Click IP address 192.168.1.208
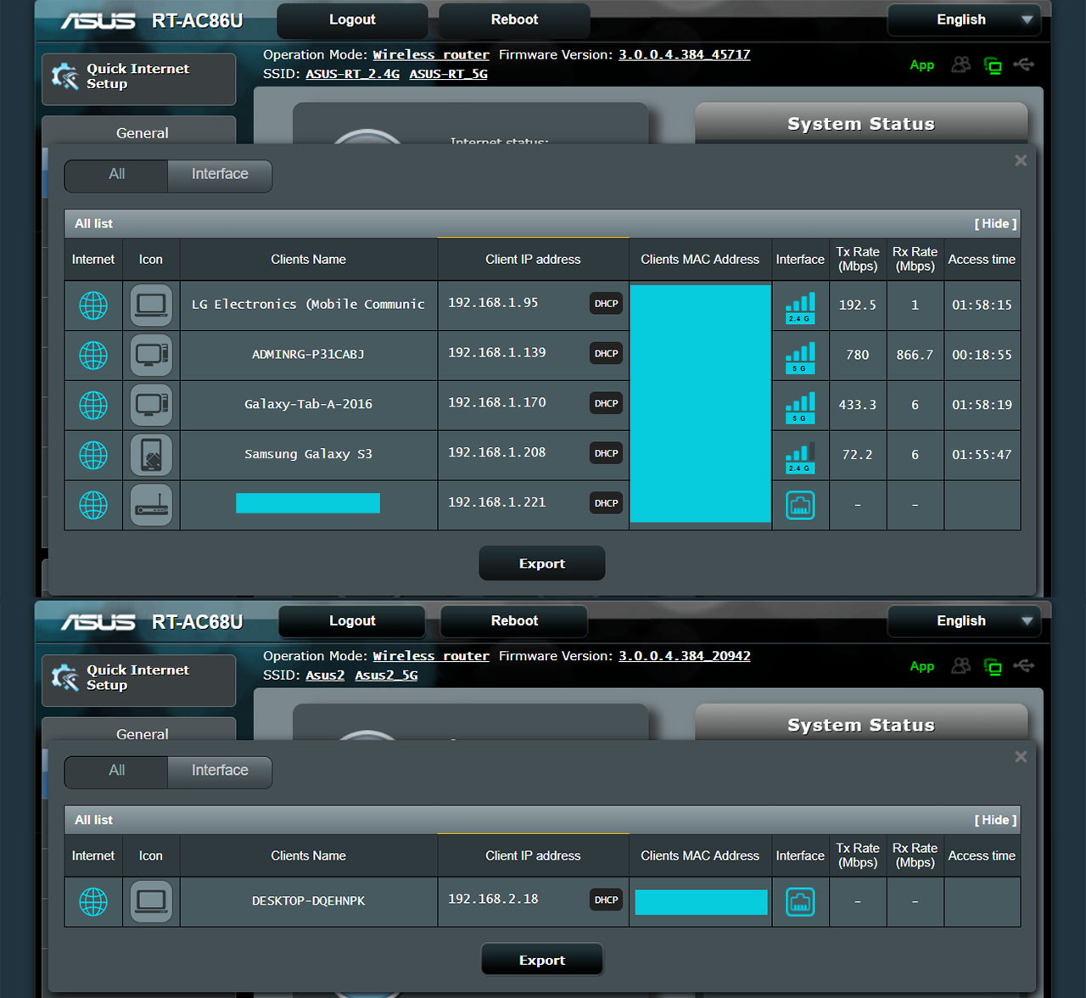The height and width of the screenshot is (998, 1086). [x=497, y=453]
